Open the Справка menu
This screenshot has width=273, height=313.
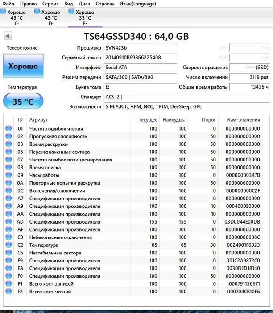pyautogui.click(x=105, y=4)
